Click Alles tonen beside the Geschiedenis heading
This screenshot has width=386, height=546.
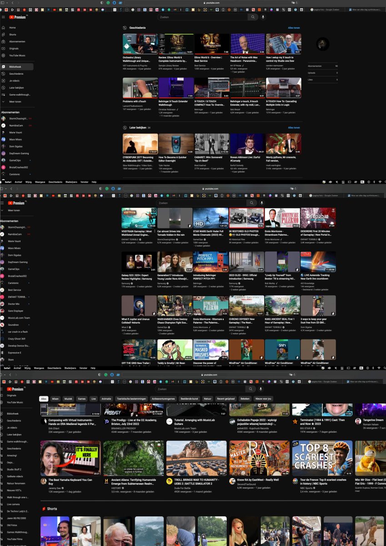pos(294,28)
